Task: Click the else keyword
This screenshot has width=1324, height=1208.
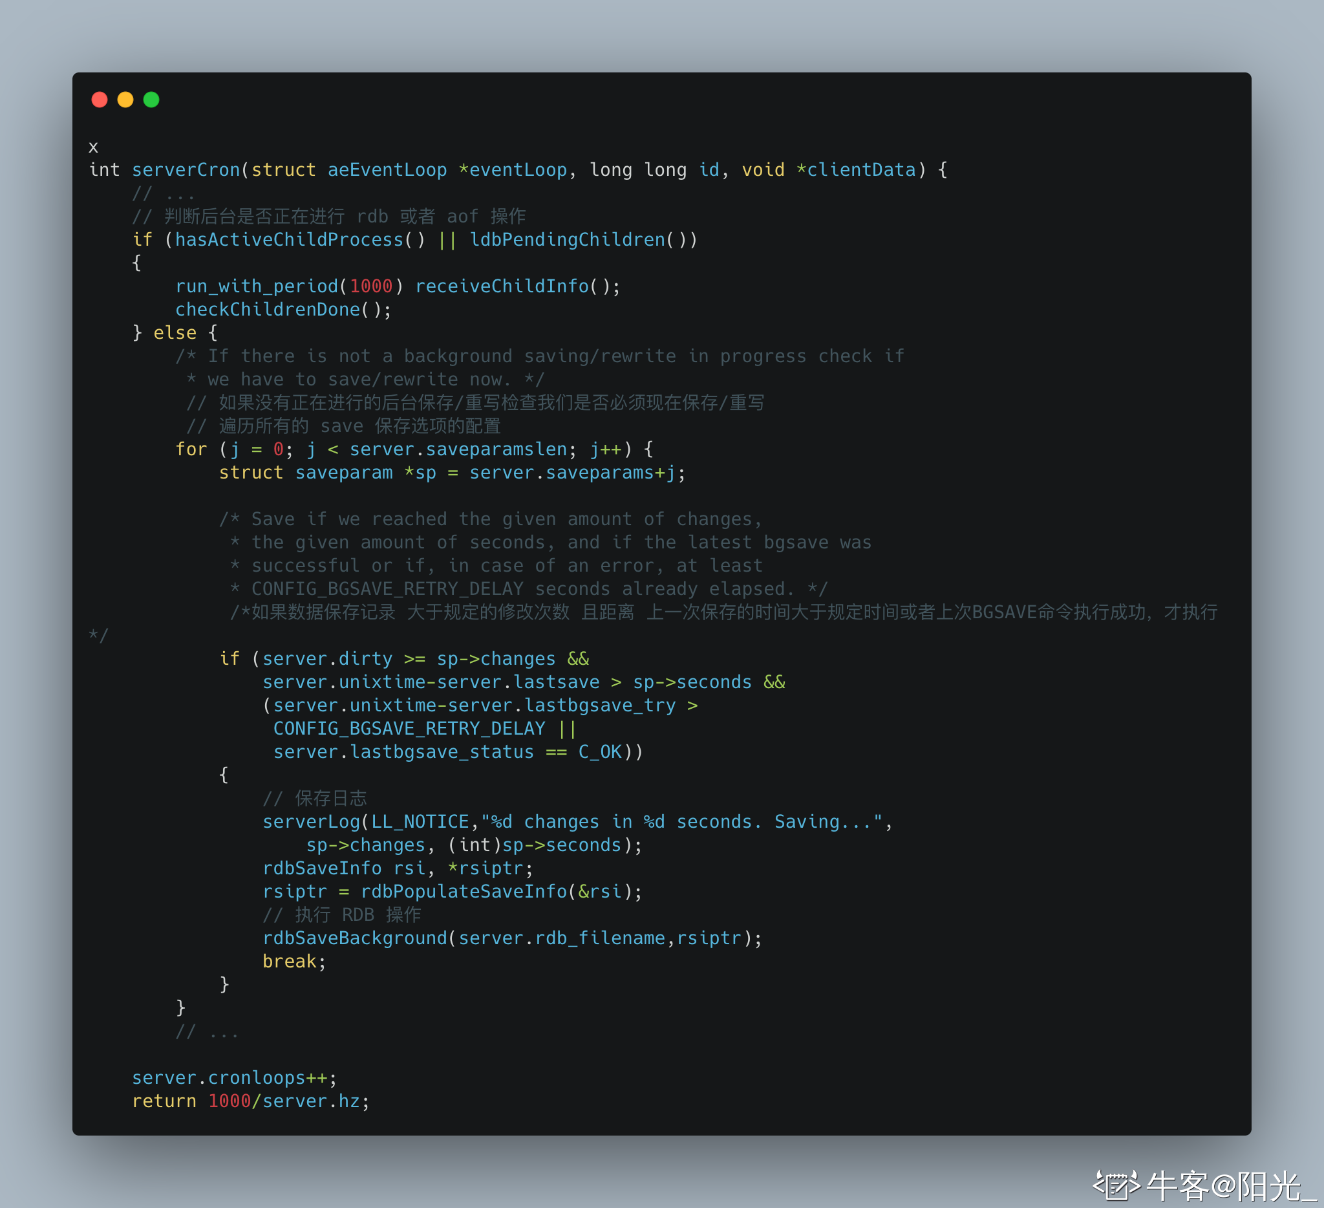Action: click(x=175, y=333)
